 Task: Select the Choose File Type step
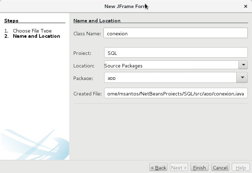32,31
